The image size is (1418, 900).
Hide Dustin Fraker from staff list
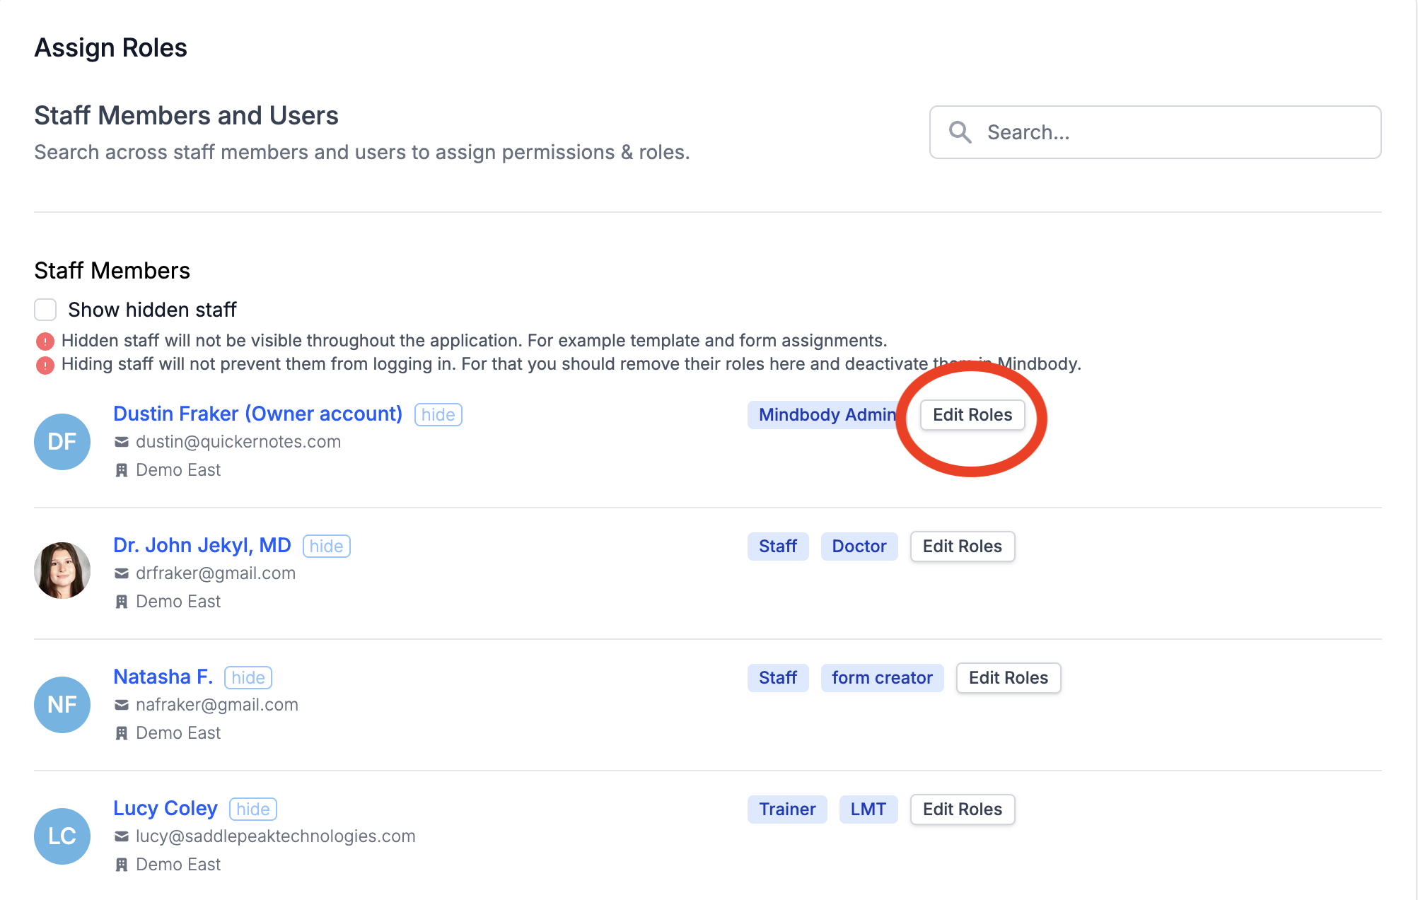coord(438,415)
